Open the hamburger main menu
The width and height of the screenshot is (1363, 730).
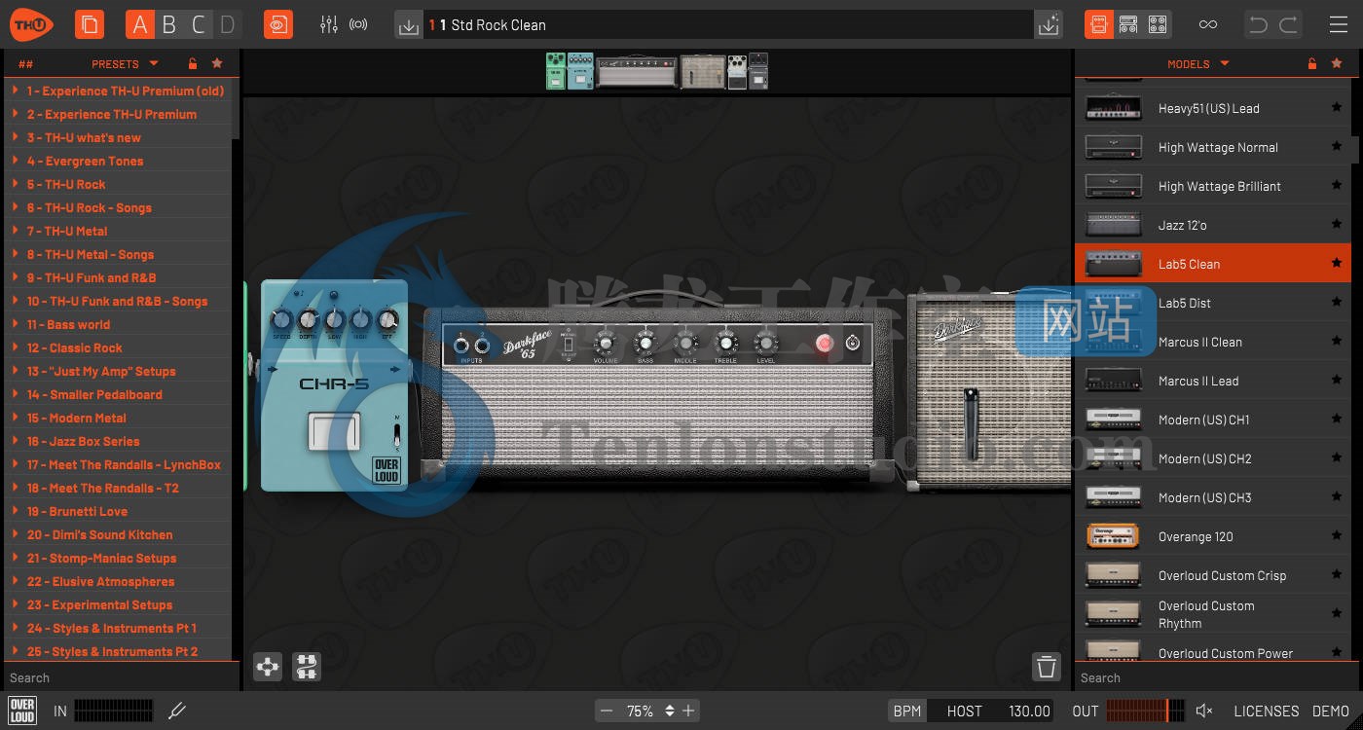tap(1339, 24)
